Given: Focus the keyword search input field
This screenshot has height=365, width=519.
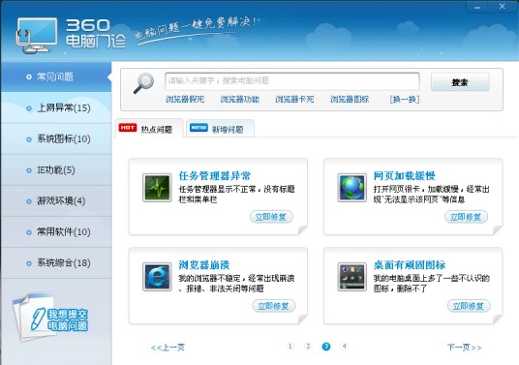Looking at the screenshot, I should (x=292, y=80).
